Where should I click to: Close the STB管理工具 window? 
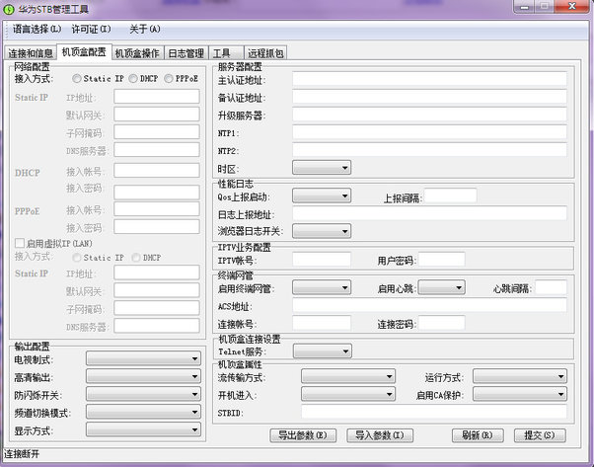click(x=572, y=7)
